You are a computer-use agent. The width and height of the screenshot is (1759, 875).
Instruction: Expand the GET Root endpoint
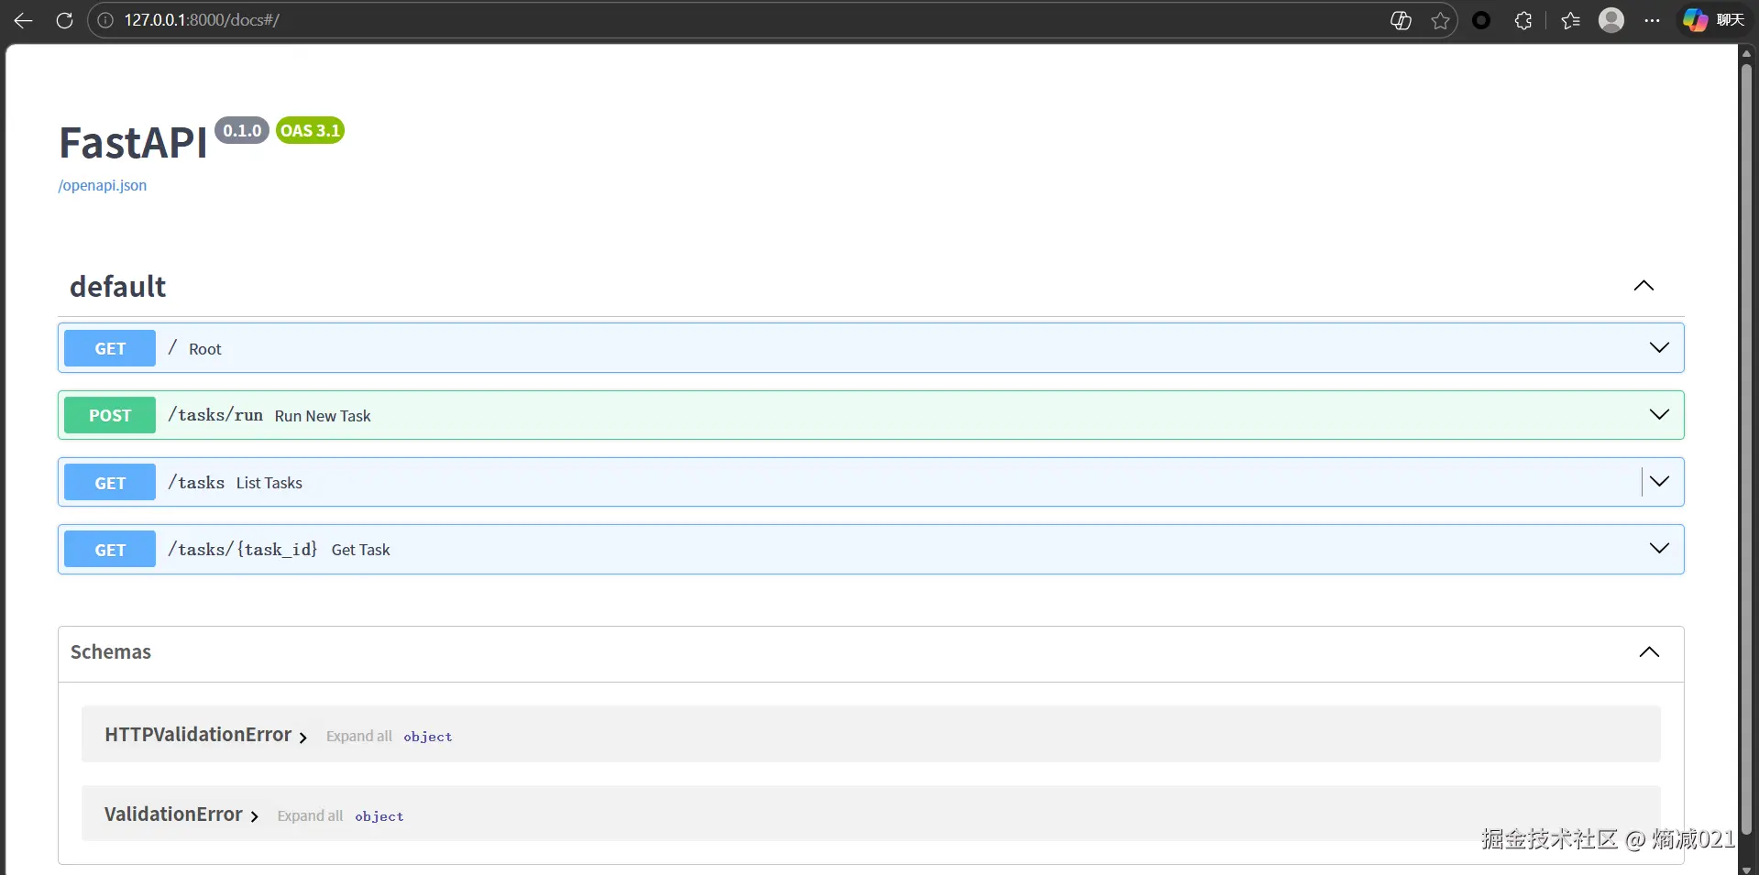pos(1658,347)
